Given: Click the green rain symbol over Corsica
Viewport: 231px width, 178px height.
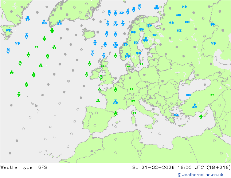Looking at the screenshot, I should point(134,113).
